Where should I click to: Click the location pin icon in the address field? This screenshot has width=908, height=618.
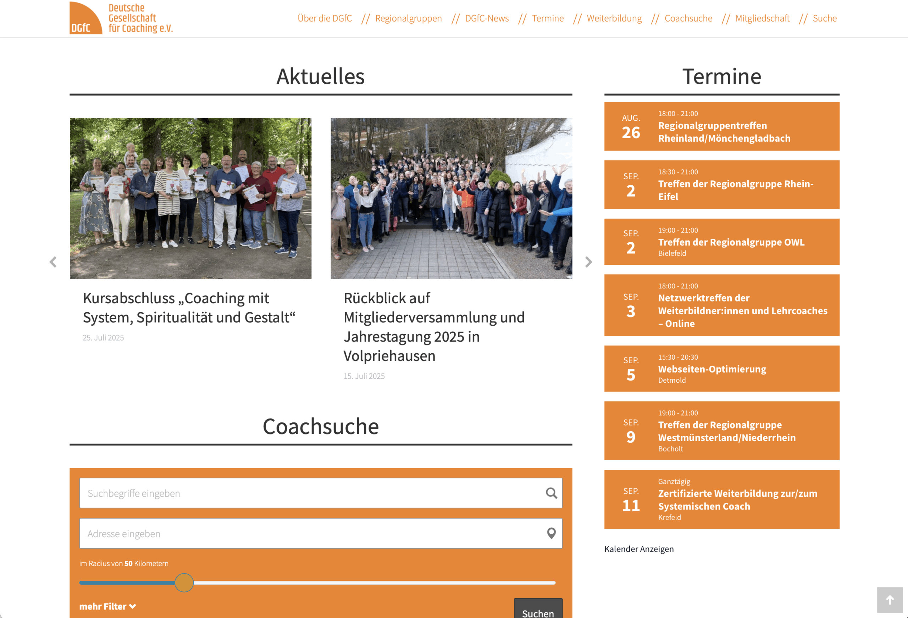(552, 534)
